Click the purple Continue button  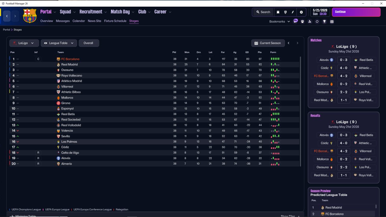[356, 12]
